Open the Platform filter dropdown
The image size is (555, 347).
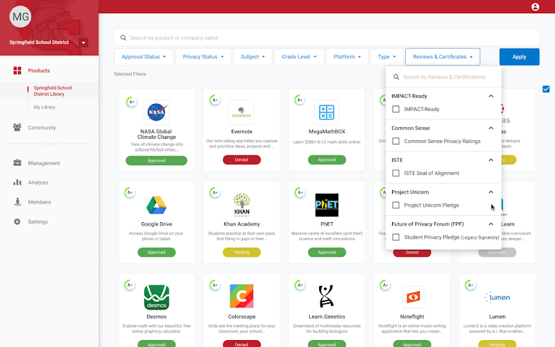(x=347, y=57)
